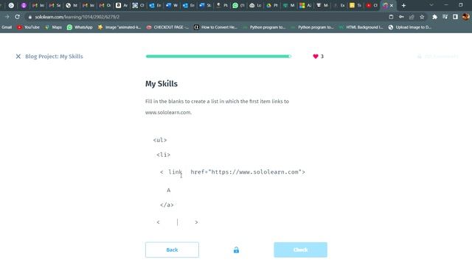Click the </a> closing tag text

coord(167,205)
